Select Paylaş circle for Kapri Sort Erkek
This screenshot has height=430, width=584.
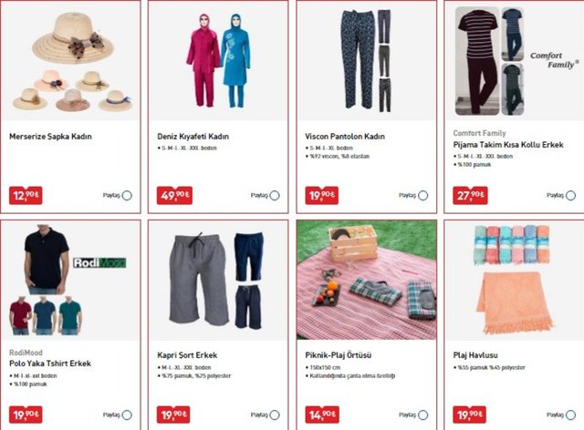(x=275, y=415)
